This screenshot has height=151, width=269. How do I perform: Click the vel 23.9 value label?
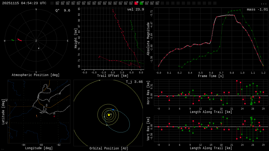pyautogui.click(x=136, y=9)
